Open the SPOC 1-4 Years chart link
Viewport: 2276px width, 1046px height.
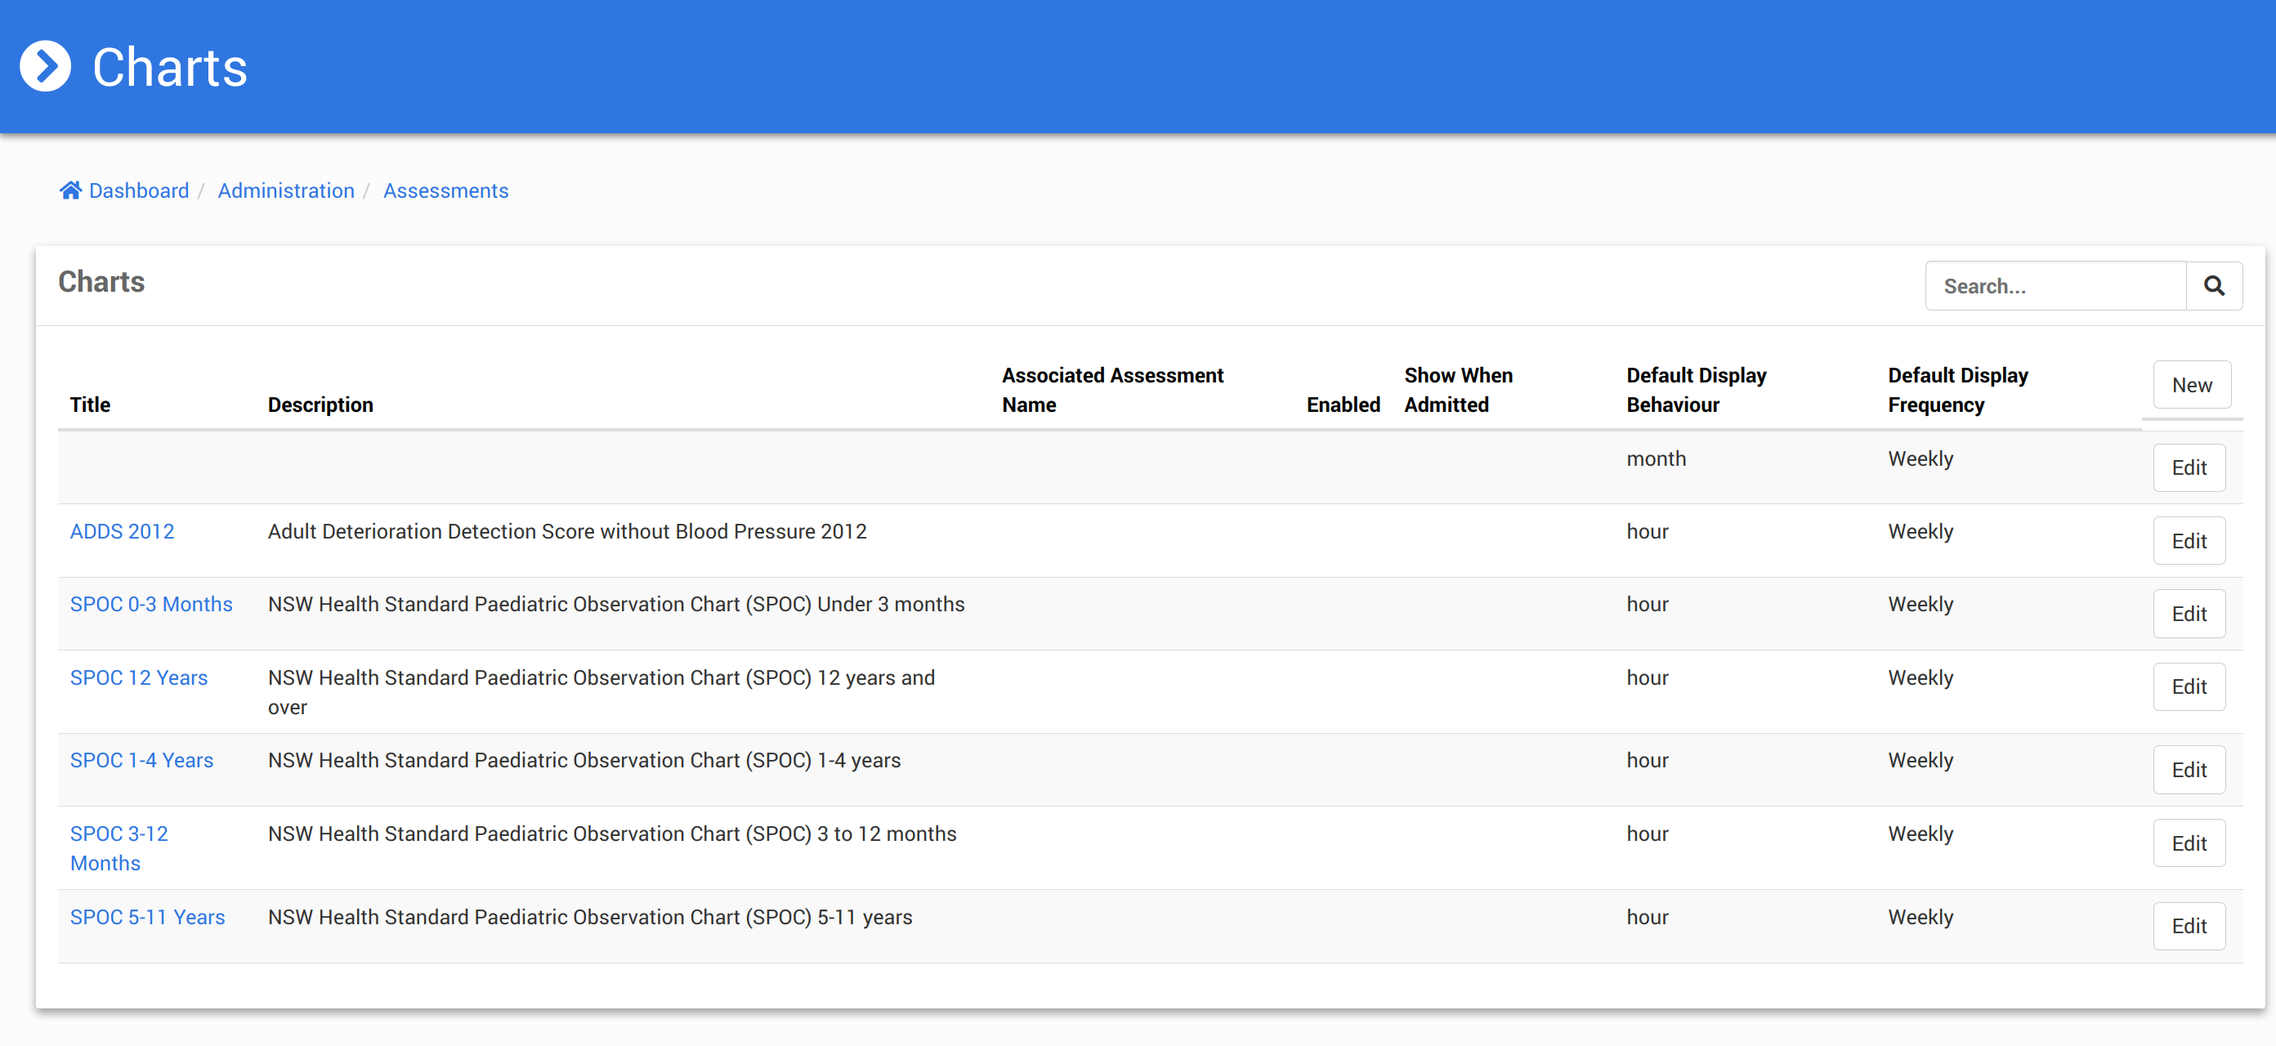(141, 760)
